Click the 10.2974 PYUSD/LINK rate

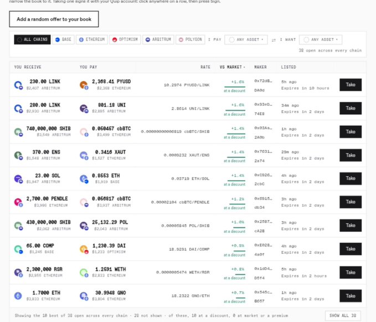click(187, 85)
